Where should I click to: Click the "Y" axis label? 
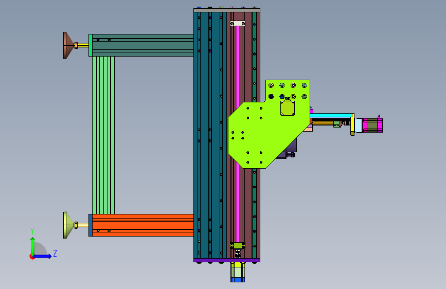pos(32,231)
